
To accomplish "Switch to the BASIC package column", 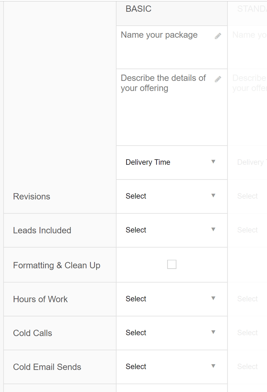I will 139,9.
